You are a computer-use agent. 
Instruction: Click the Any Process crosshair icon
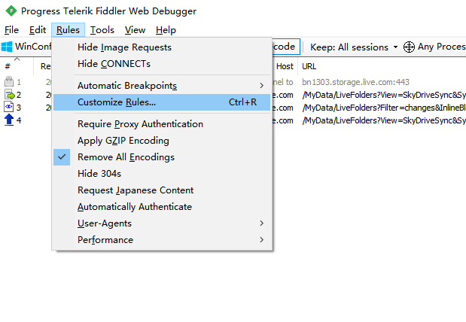(x=409, y=47)
